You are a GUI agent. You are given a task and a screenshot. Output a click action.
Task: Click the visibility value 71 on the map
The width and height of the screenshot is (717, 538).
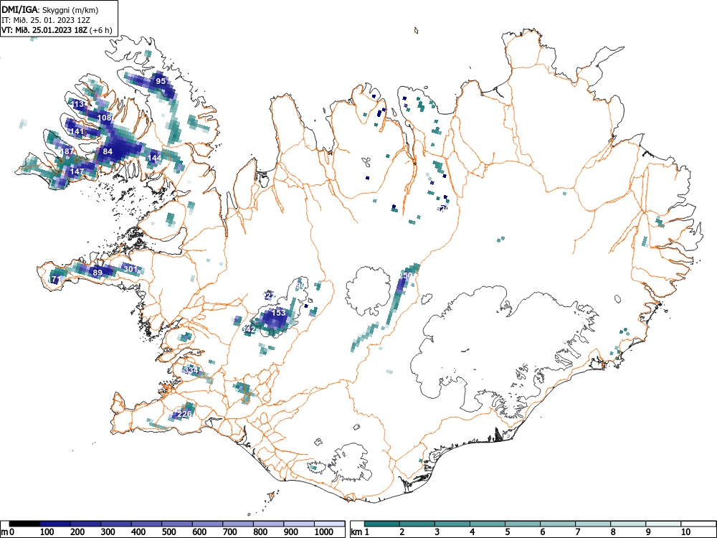pyautogui.click(x=56, y=278)
